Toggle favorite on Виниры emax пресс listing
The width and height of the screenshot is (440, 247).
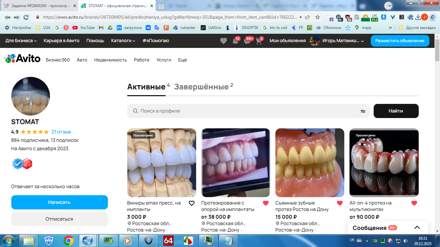192,203
